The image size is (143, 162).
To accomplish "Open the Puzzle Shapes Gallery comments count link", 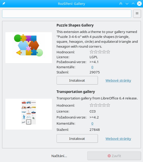I will coord(92,67).
